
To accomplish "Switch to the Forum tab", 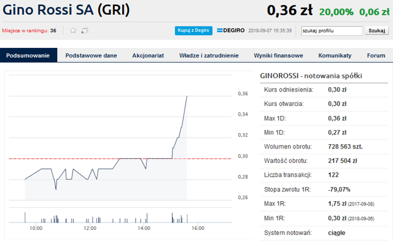I will pos(376,56).
